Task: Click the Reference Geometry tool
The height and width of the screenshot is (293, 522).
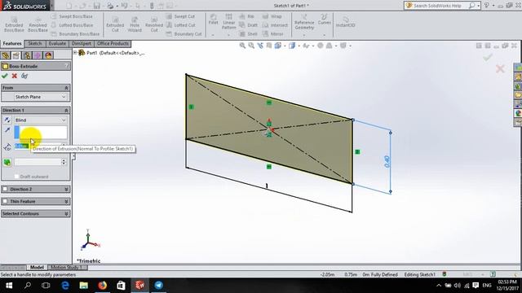Action: 304,22
